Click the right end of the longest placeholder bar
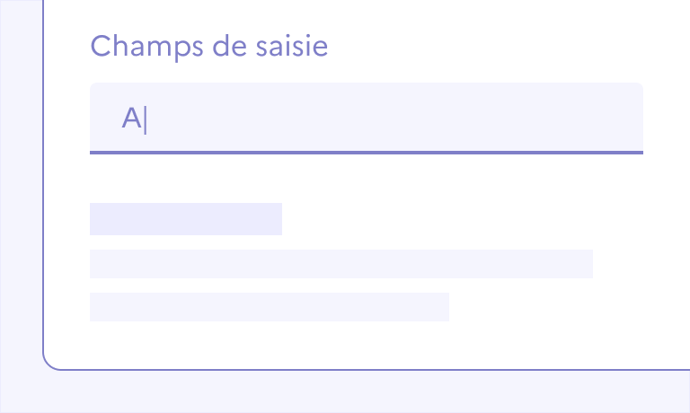Viewport: 690px width, 413px height. [x=586, y=264]
